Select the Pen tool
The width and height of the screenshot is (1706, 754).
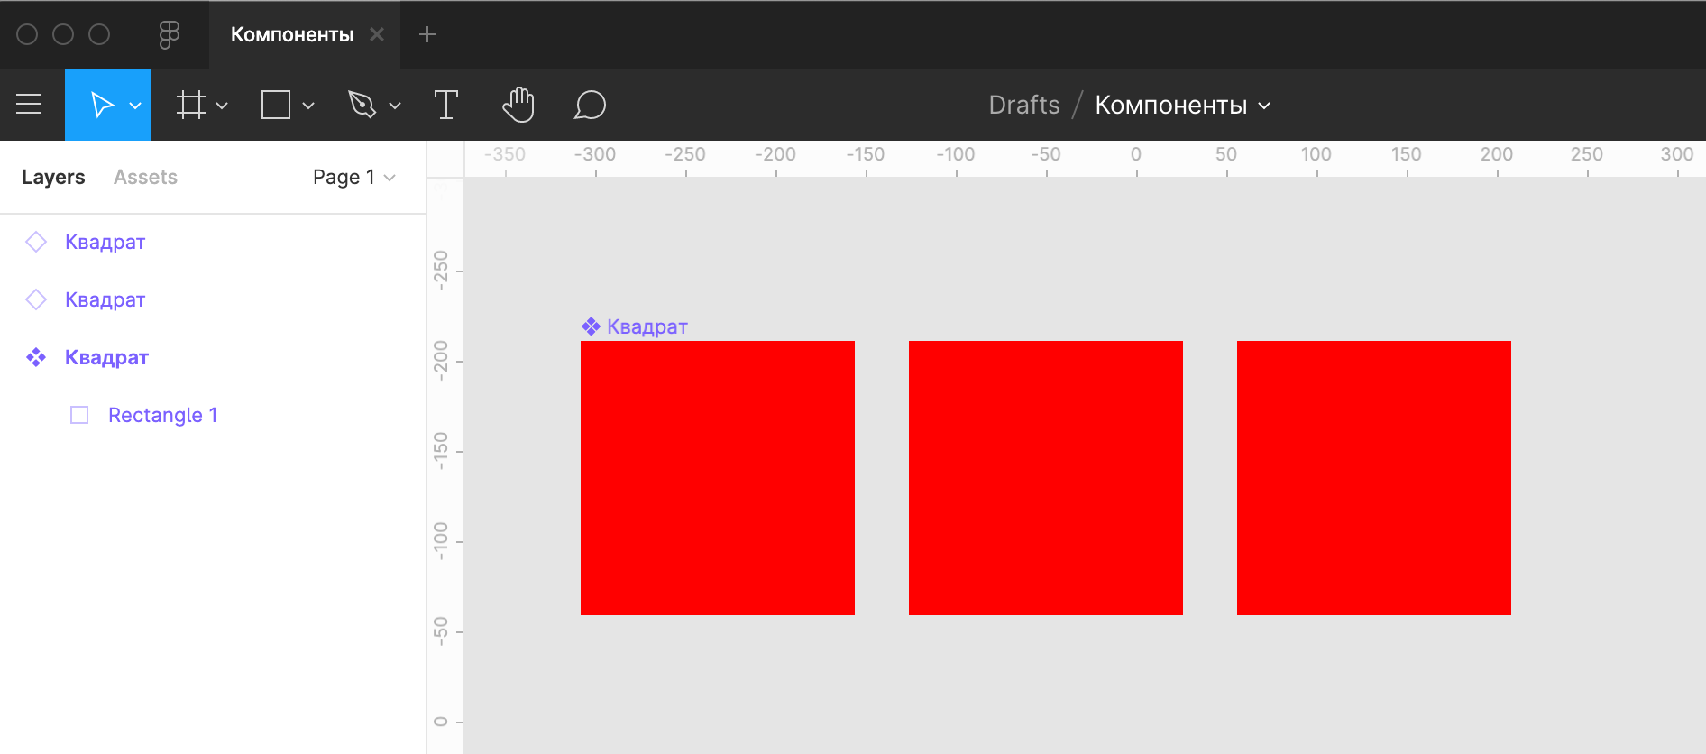(x=362, y=105)
